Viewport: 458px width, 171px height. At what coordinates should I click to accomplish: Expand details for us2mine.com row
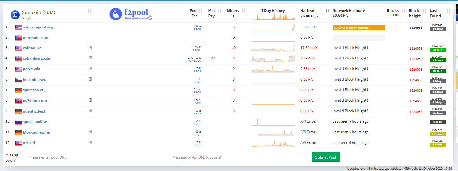90,100
